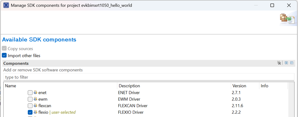Select the ewm row name
Screen dimensions: 298x117
(43, 99)
